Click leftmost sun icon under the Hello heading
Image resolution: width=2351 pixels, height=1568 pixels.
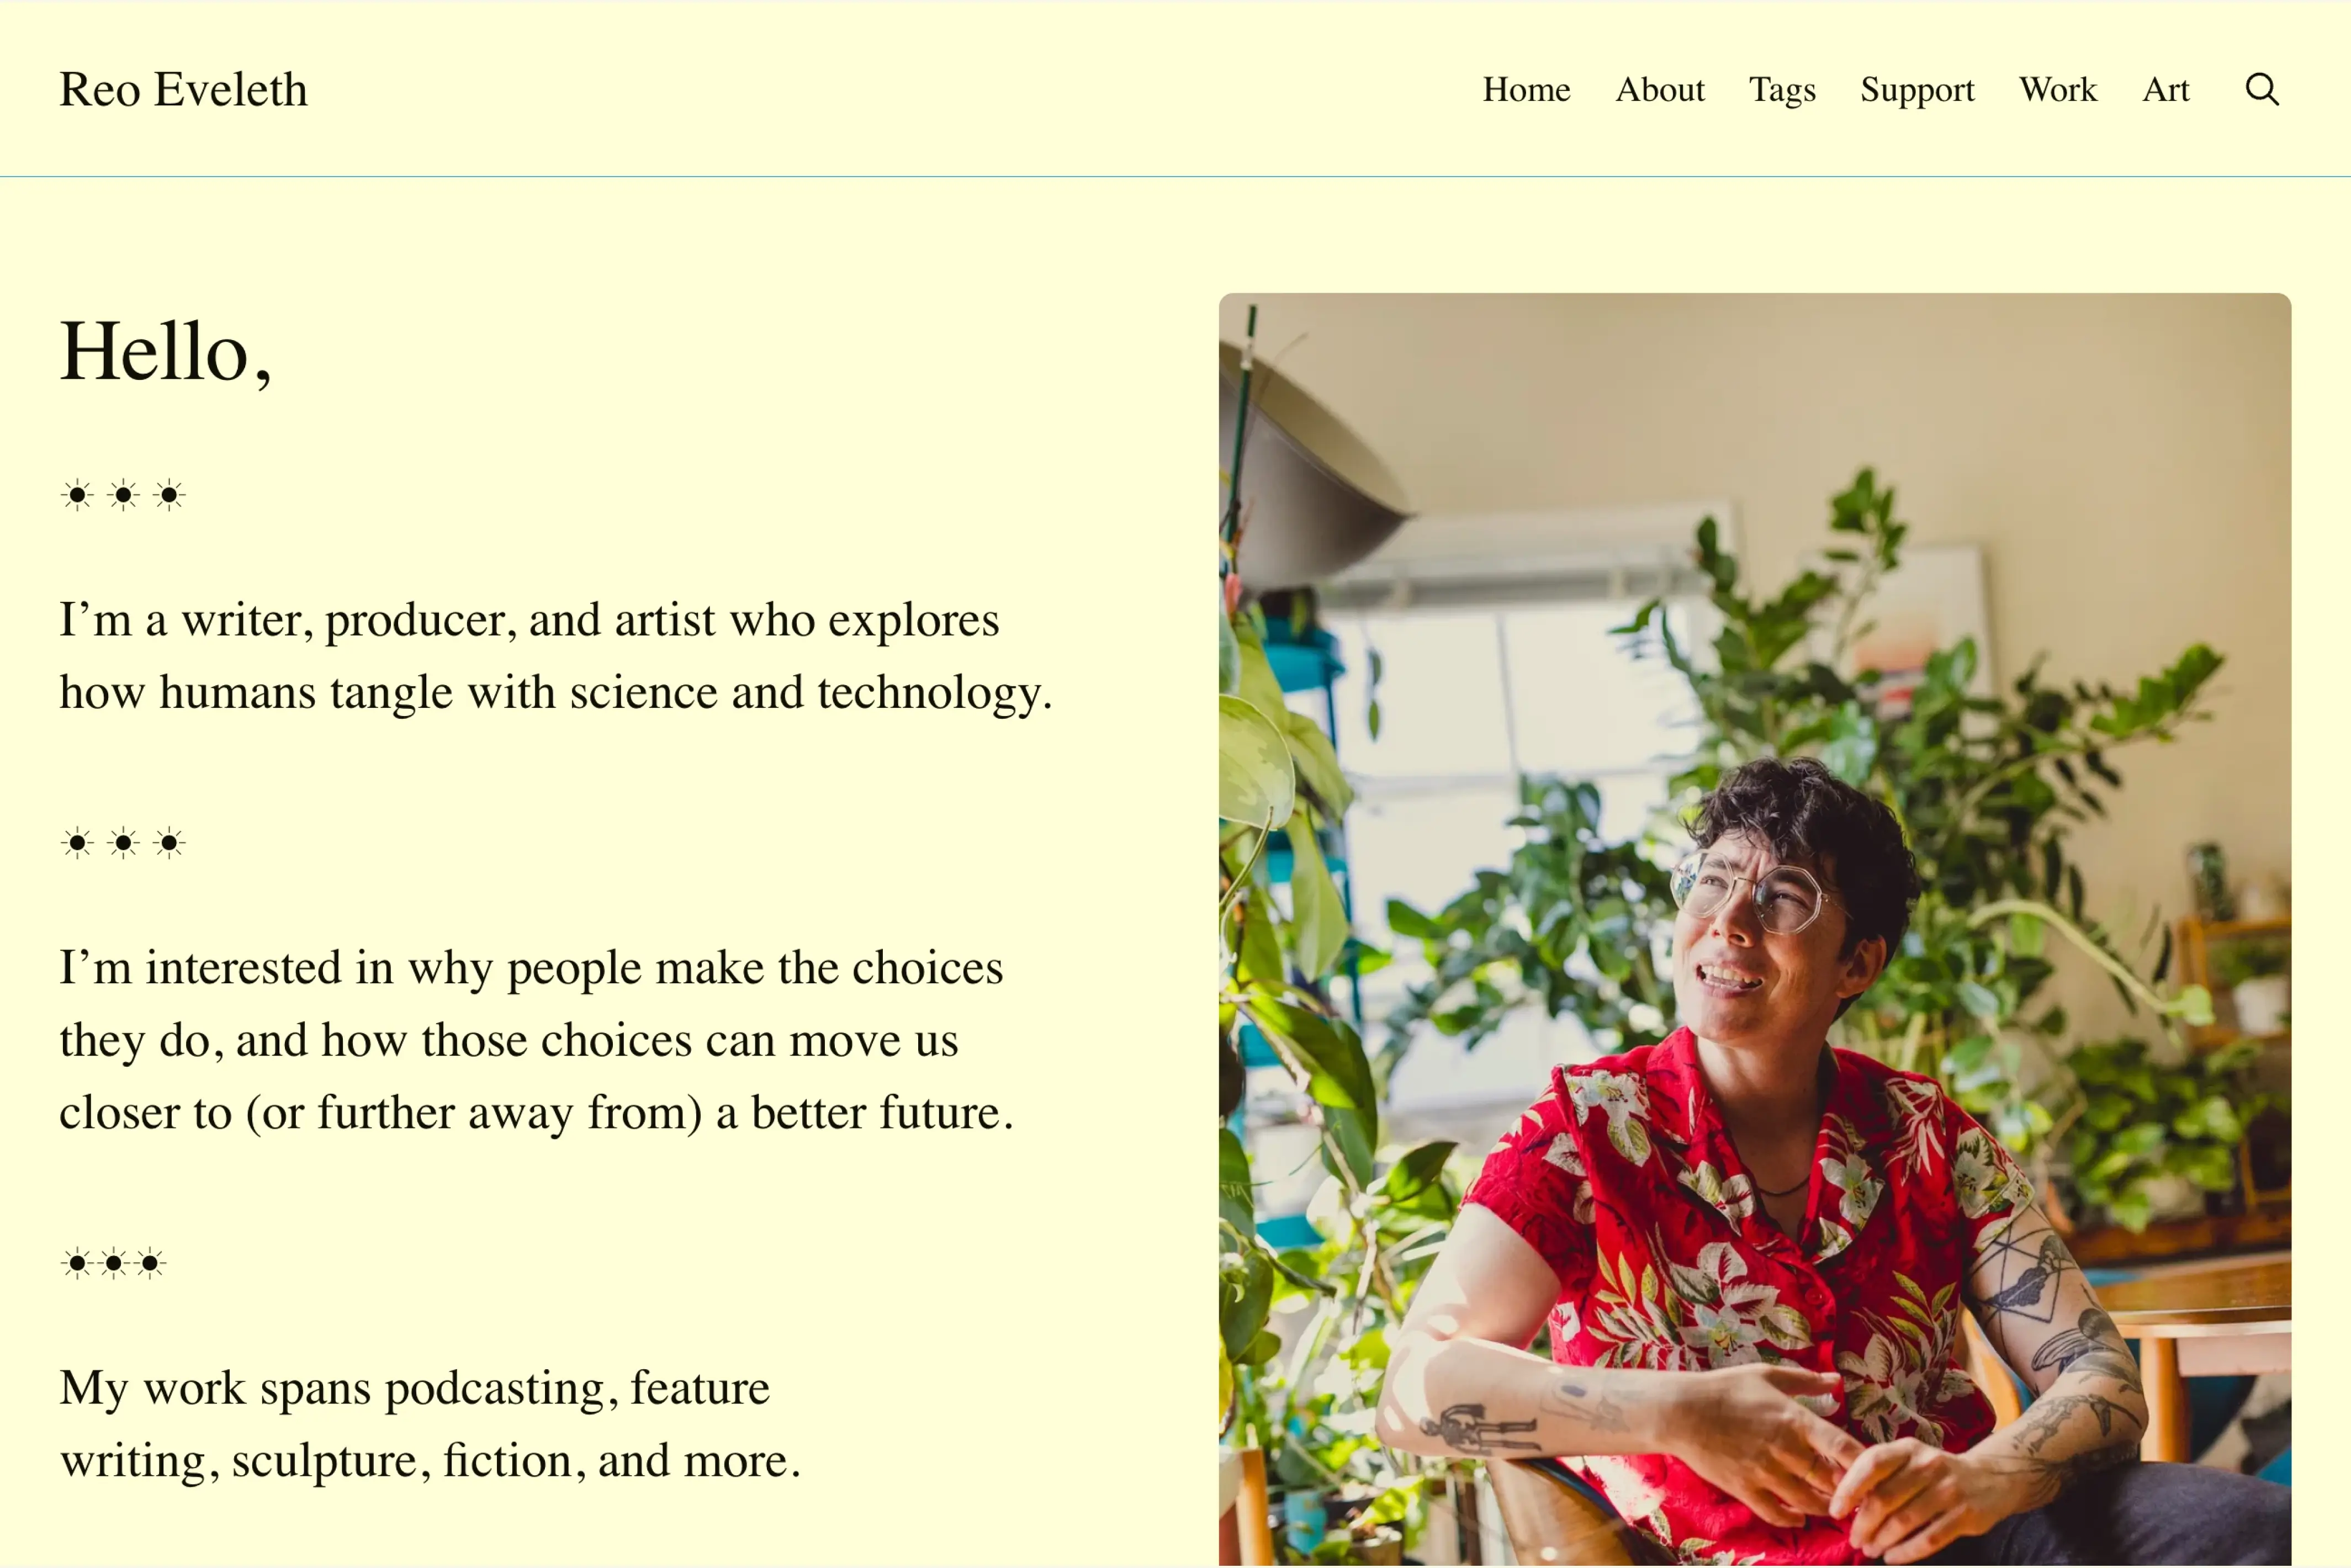pos(77,494)
